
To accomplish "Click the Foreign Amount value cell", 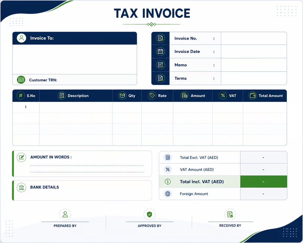I will tap(264, 194).
